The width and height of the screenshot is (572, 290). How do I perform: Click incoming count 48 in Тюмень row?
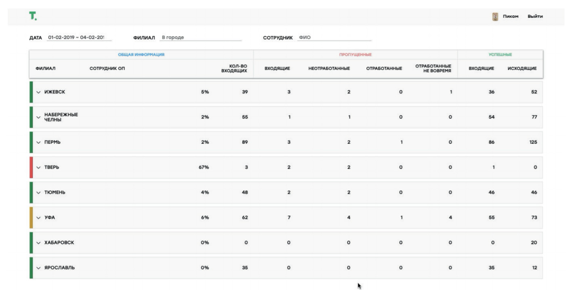245,192
